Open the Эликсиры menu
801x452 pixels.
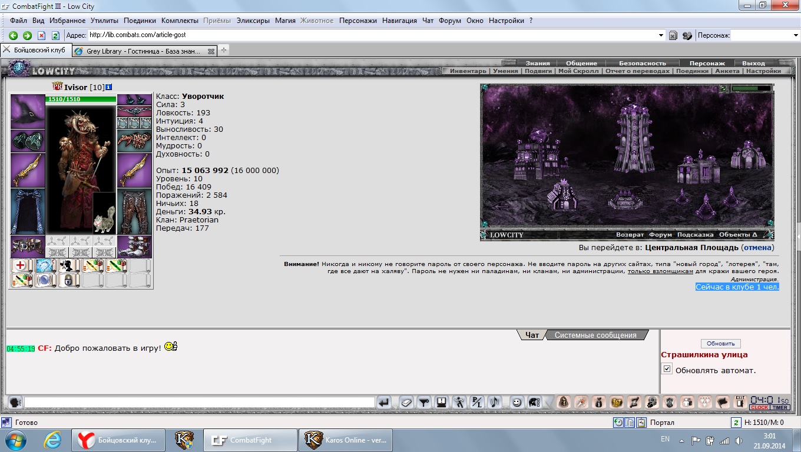254,21
